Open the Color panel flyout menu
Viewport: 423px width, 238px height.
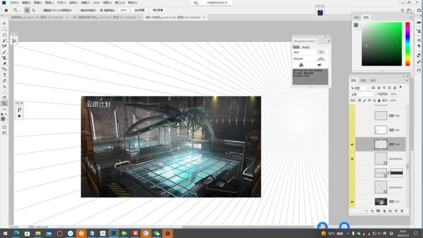click(411, 17)
